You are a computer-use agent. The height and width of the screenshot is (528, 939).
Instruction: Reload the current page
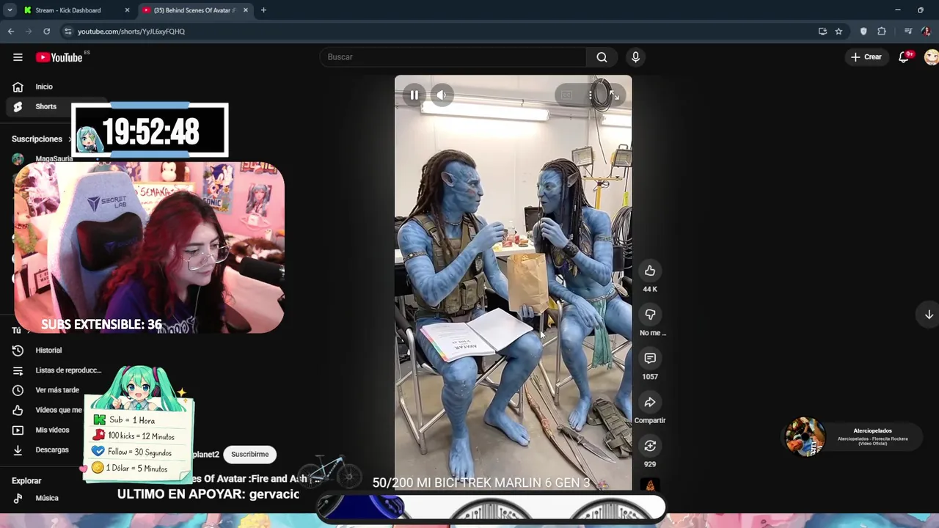[47, 32]
